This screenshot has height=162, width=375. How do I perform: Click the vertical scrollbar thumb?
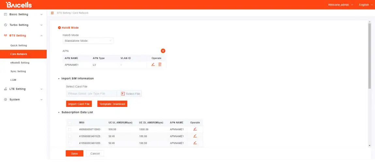pyautogui.click(x=370, y=56)
